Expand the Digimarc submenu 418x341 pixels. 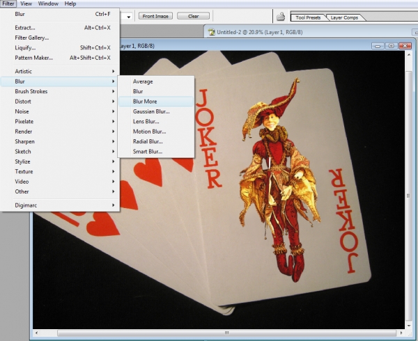pyautogui.click(x=60, y=205)
